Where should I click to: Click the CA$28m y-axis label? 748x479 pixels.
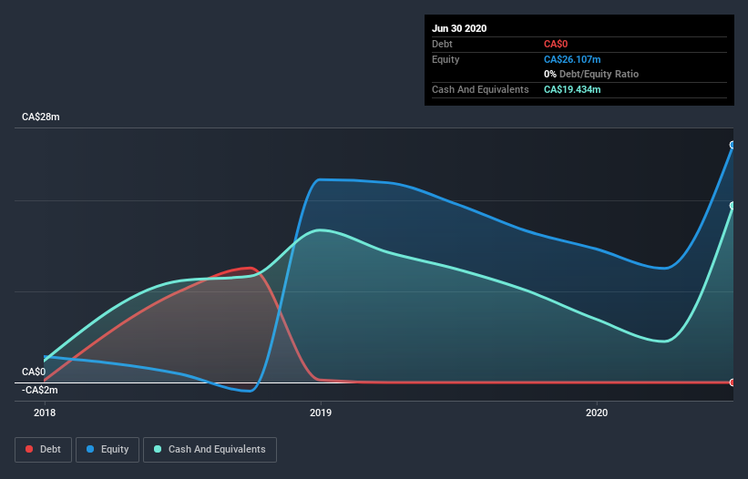(41, 117)
